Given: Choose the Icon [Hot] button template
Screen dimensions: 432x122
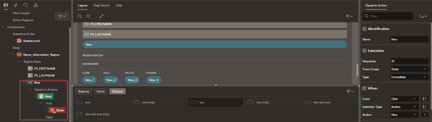Looking at the screenshot, I should click(x=144, y=102).
